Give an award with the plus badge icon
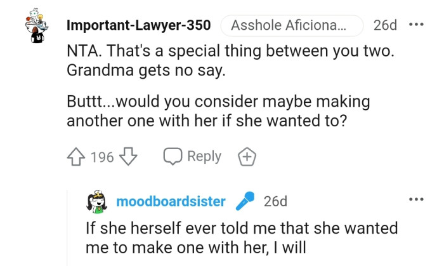The width and height of the screenshot is (444, 266). point(246,157)
